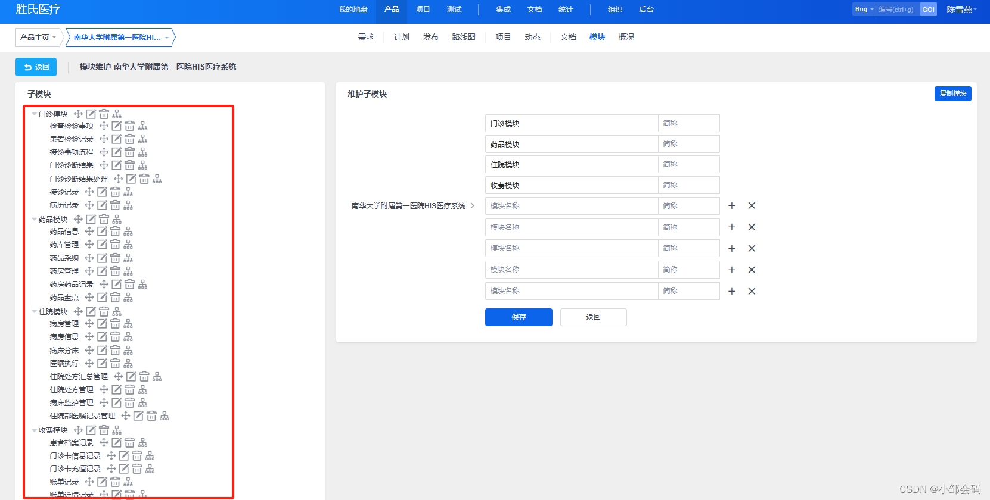Open the 产品主页 dropdown
The width and height of the screenshot is (990, 500).
39,37
